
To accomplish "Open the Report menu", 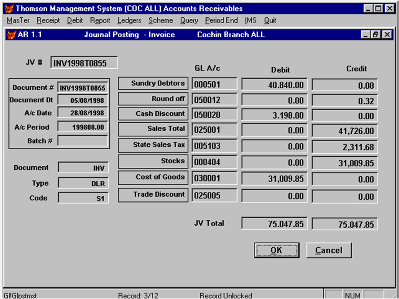I will [100, 20].
